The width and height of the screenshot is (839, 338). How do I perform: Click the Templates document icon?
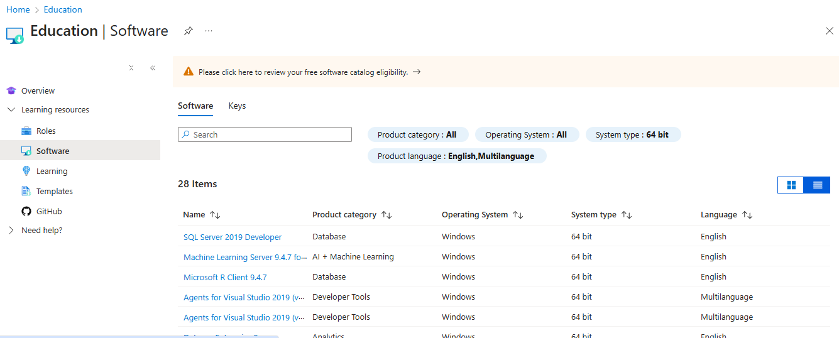tap(26, 191)
